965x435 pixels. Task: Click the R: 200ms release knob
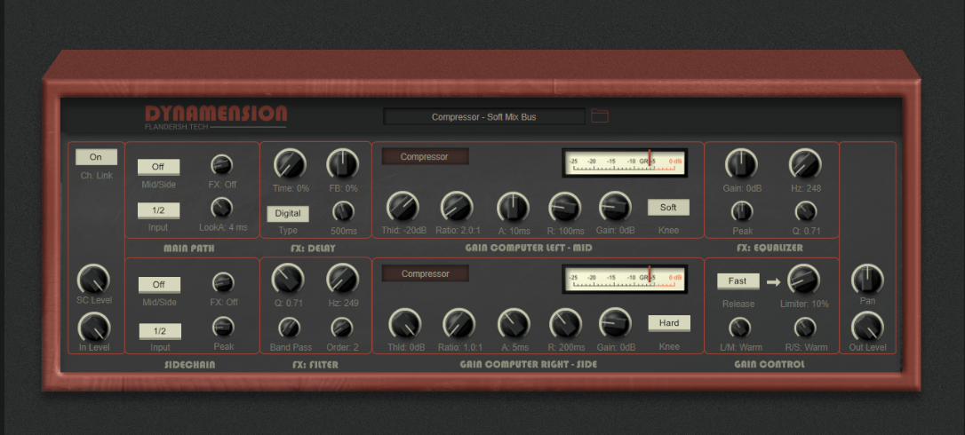click(x=565, y=324)
